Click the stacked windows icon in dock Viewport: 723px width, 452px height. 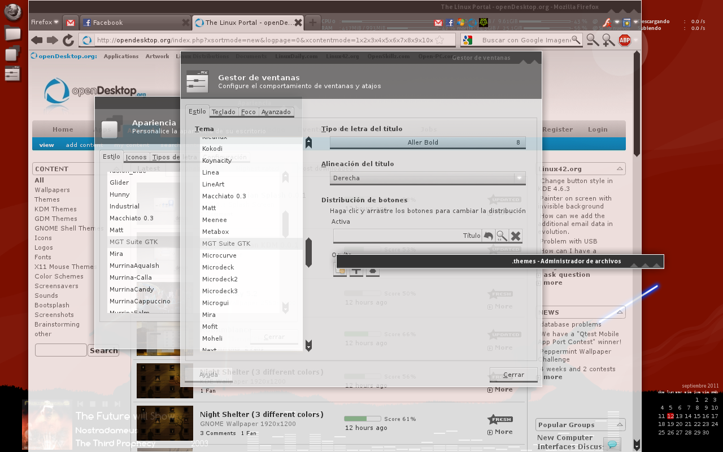(12, 54)
